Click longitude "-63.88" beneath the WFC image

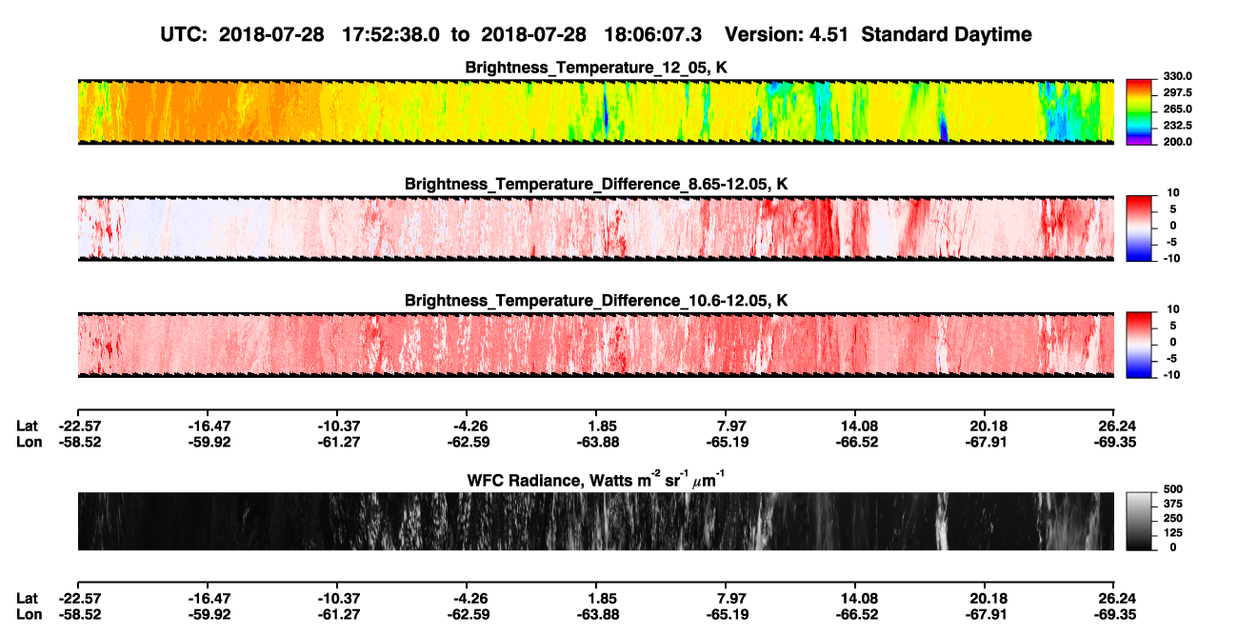tap(599, 614)
